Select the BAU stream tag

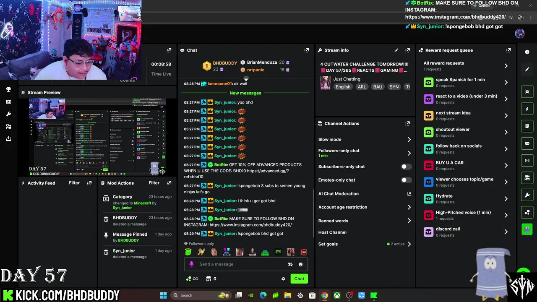[378, 87]
